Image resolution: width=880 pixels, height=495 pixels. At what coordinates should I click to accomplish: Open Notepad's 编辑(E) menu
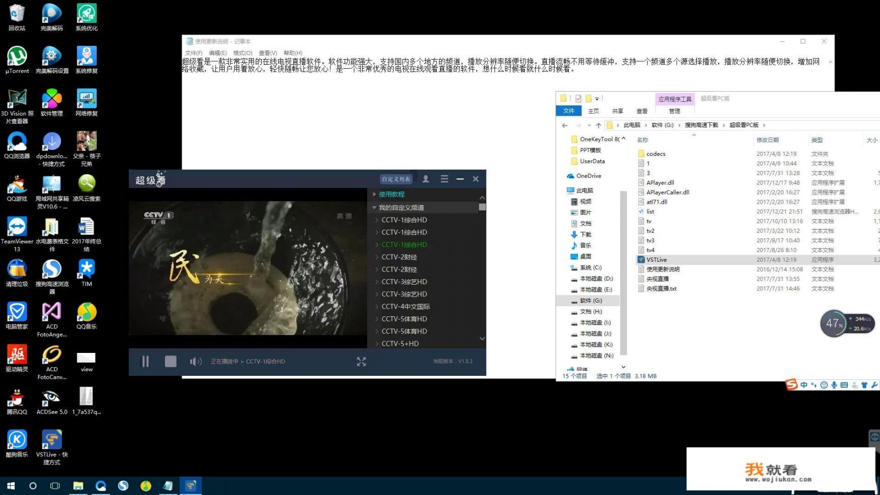click(x=217, y=53)
